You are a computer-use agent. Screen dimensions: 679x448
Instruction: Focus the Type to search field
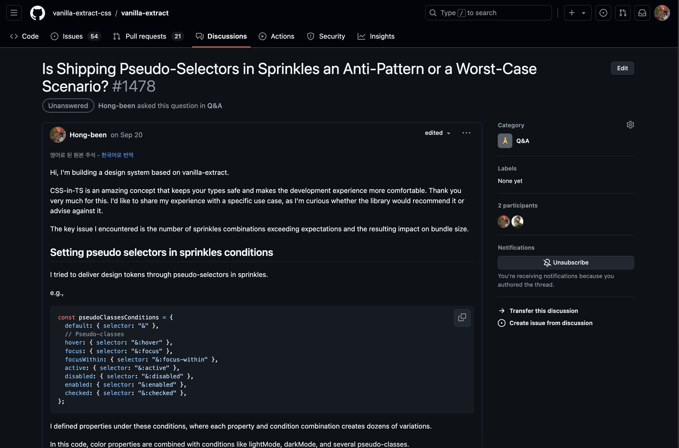488,13
